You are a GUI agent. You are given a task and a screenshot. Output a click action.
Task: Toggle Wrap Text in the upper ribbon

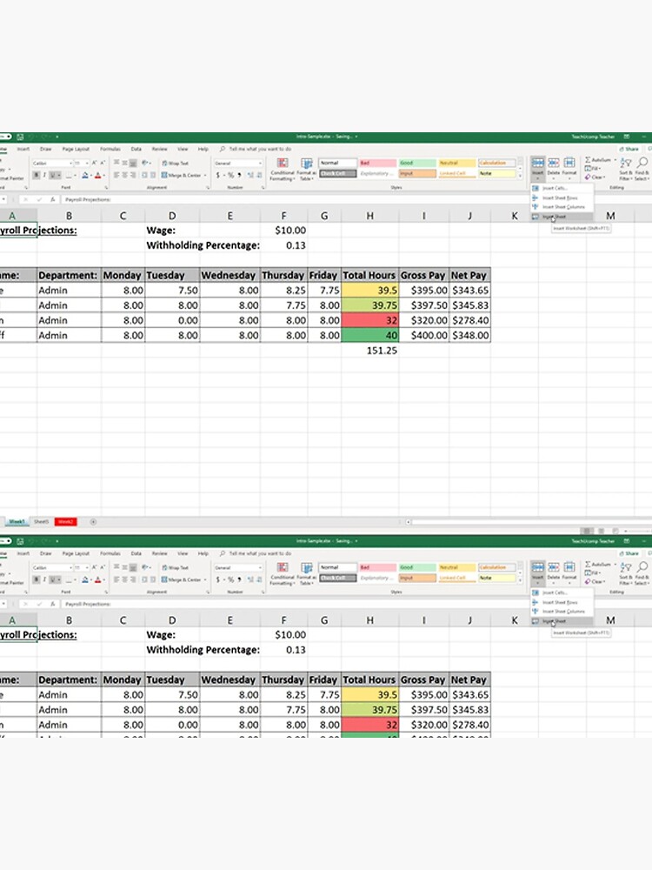178,164
